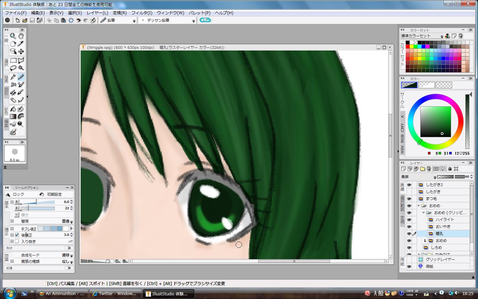Screen dimensions: 478x299
Task: Open the 標準カラーセット dropdown
Action: 422,36
